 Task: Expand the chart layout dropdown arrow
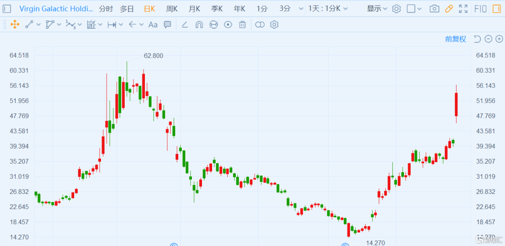point(419,9)
